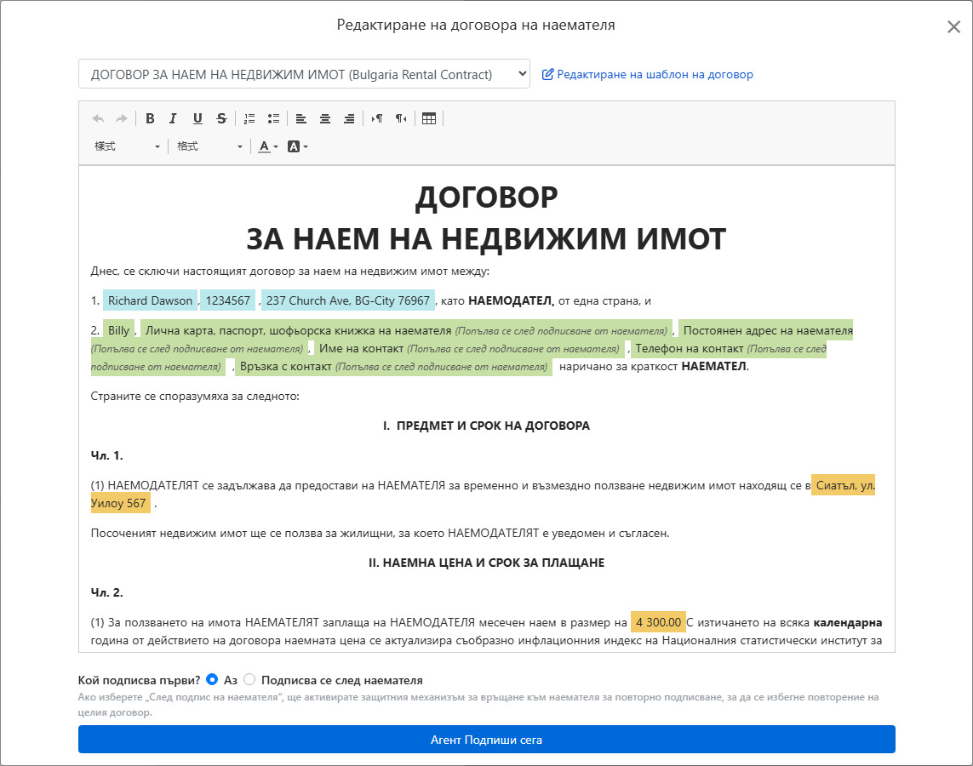Screen dimensions: 973x766
Task: Click the 'II. НАЕМНА ЦЕНА И СРОК ЗА ПЛАЩАНЕ' heading
Action: (x=487, y=563)
